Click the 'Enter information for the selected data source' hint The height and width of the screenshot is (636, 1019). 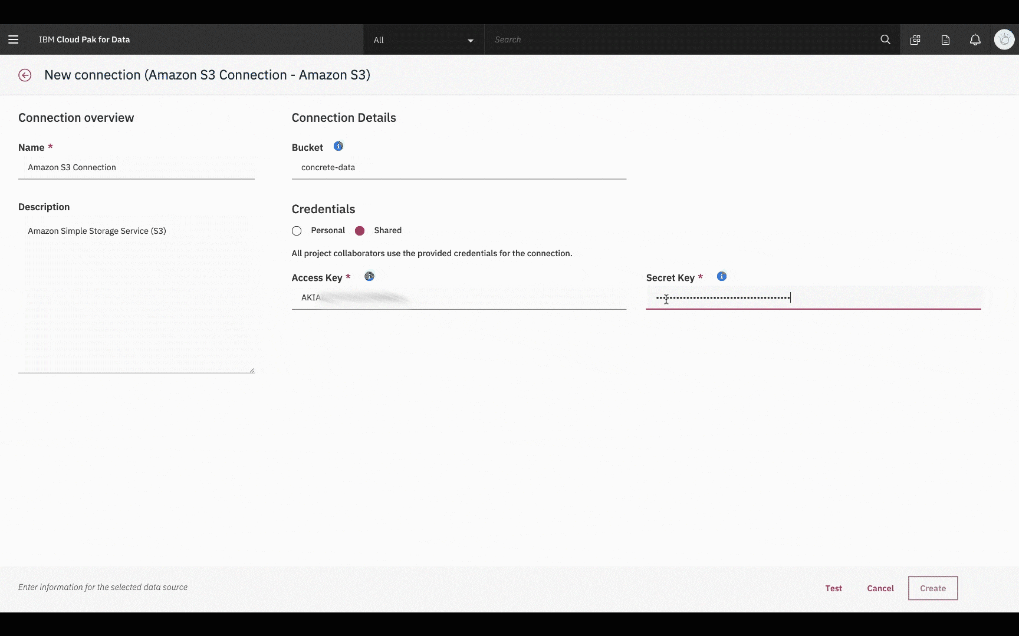[x=103, y=587]
